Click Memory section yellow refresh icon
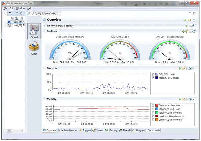The width and height of the screenshot is (201, 141). pyautogui.click(x=183, y=99)
